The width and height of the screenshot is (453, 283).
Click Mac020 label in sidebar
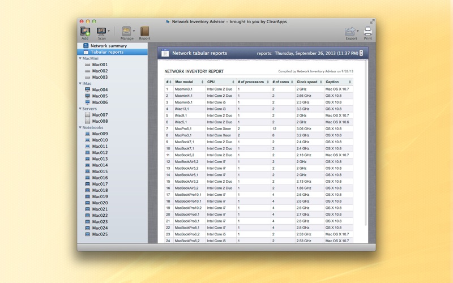coord(100,203)
